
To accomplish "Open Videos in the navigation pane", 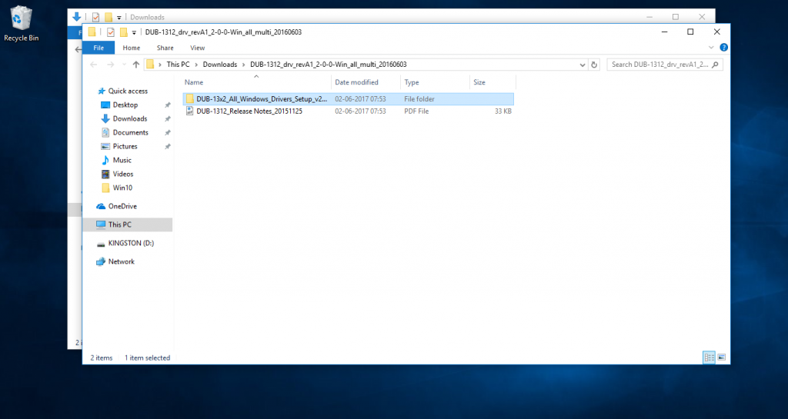I will tap(122, 174).
